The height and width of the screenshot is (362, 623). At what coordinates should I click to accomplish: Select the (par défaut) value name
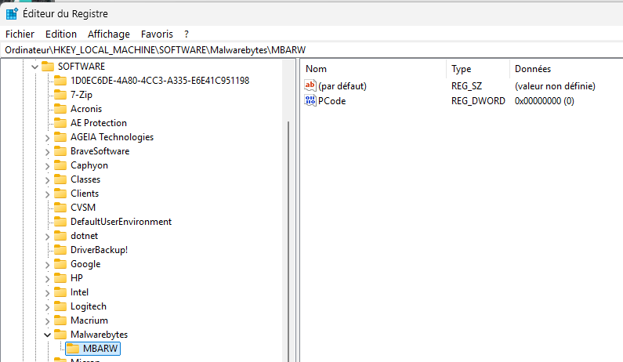click(x=342, y=86)
